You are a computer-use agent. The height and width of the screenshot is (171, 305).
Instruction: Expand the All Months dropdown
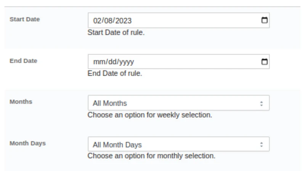178,103
